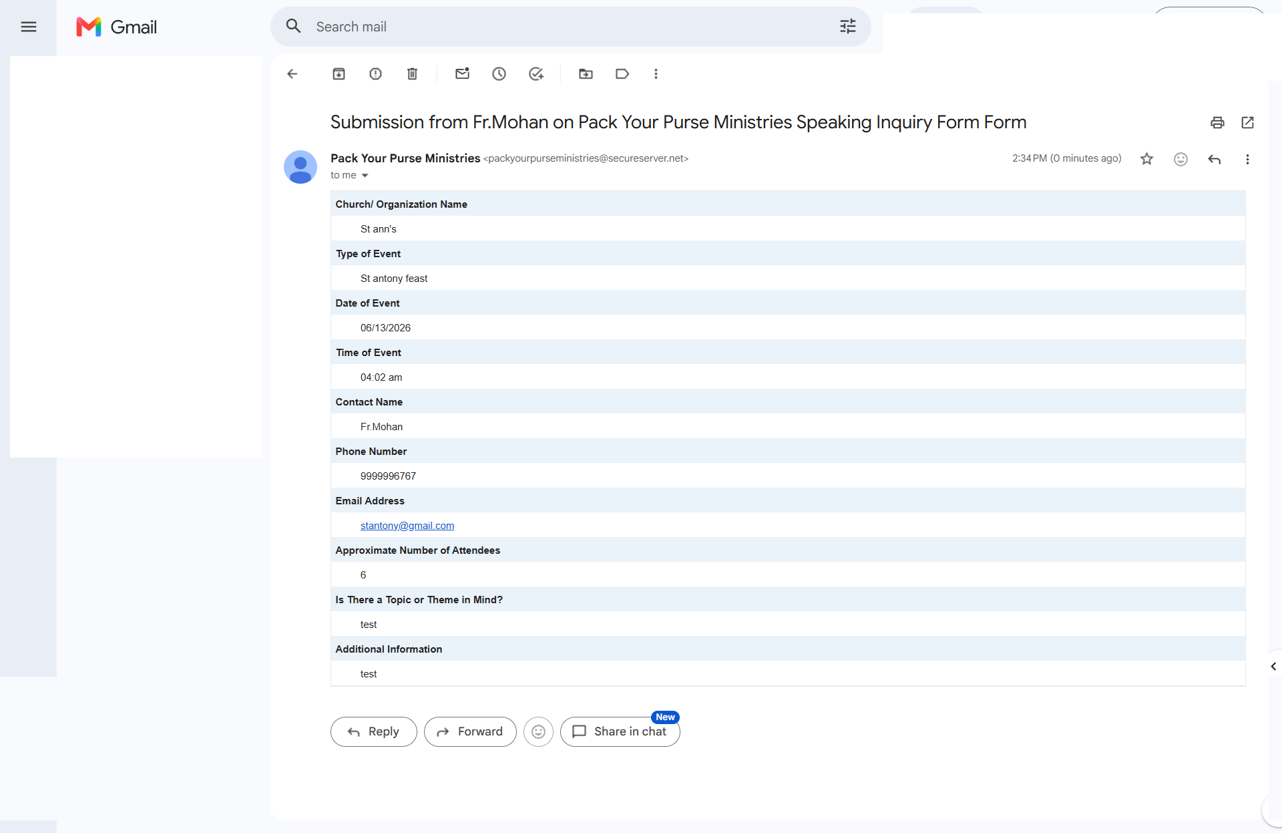This screenshot has height=833, width=1282.
Task: Click the Reply button
Action: pos(373,731)
